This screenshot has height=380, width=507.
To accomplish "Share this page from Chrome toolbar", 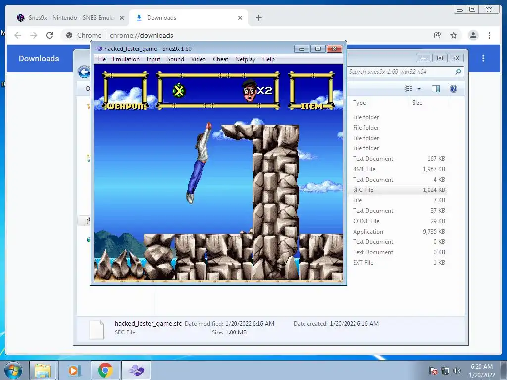I will click(x=438, y=35).
